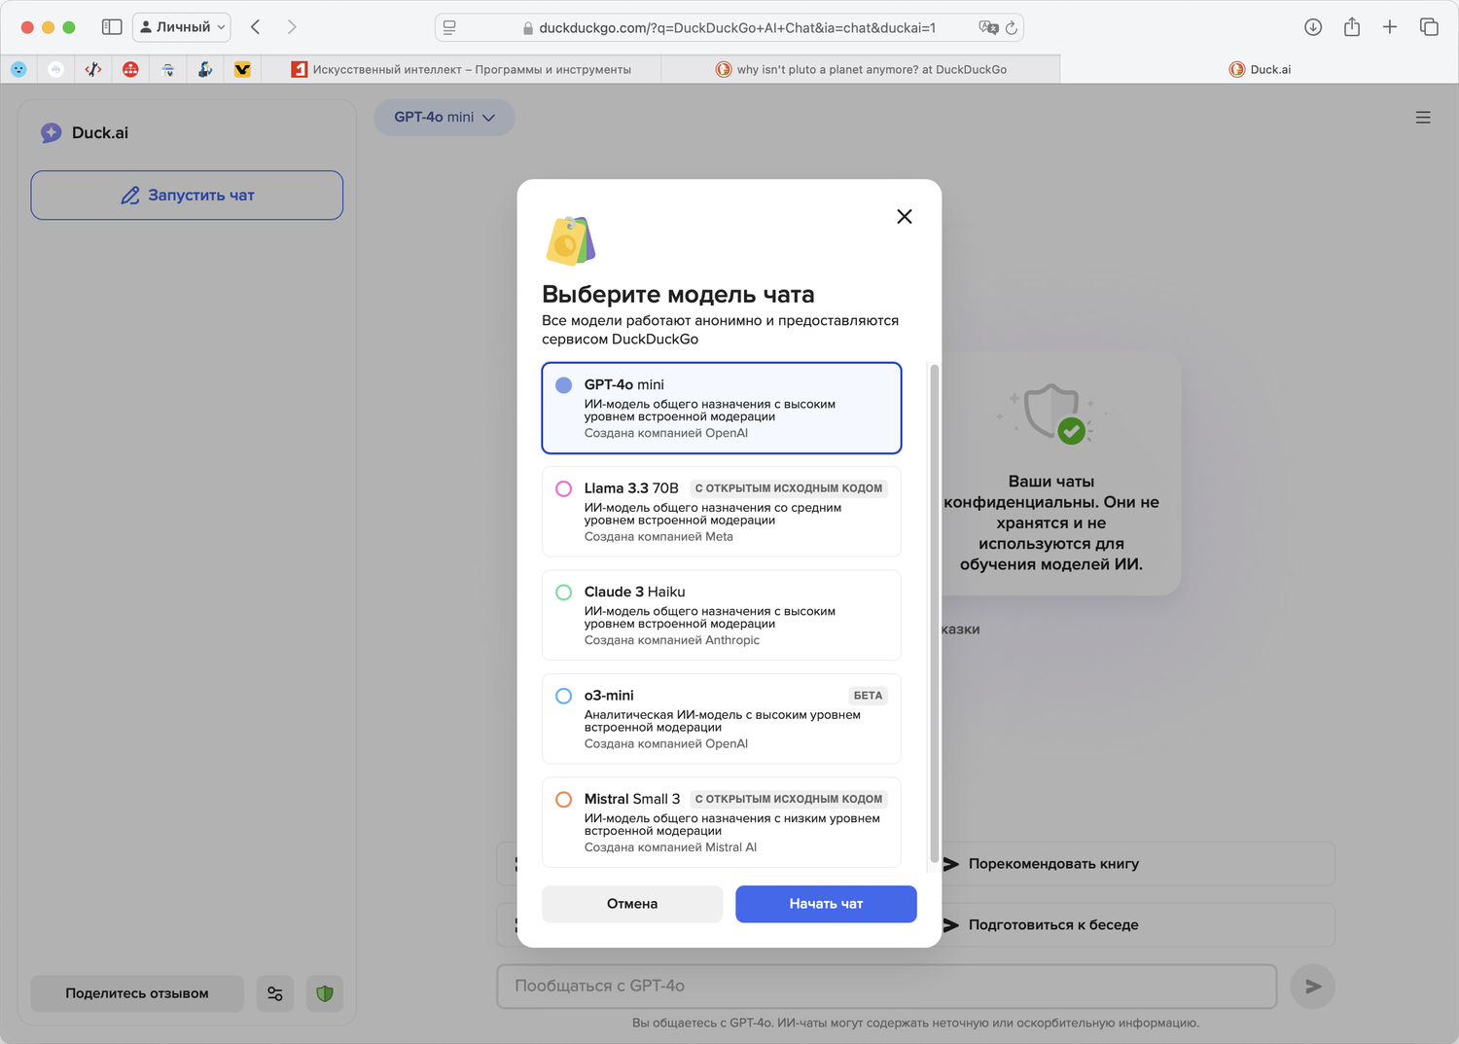Reload the page with the refresh icon
The width and height of the screenshot is (1459, 1044).
[x=1012, y=28]
